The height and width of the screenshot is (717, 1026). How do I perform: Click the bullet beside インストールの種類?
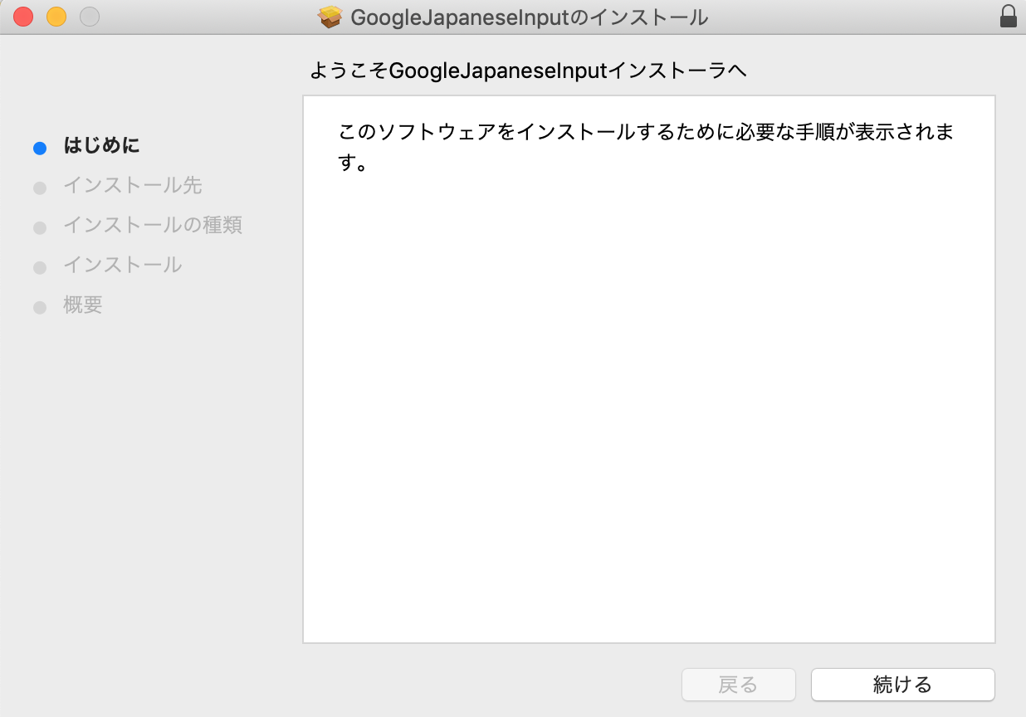coord(39,226)
